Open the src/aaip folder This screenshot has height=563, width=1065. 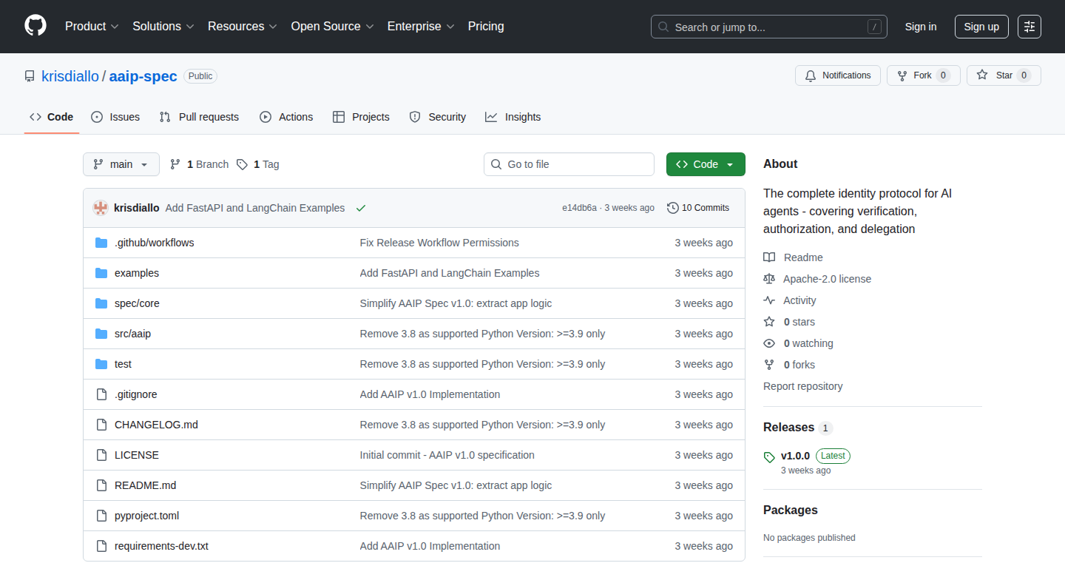(x=132, y=334)
